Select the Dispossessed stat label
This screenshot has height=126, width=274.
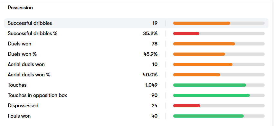click(x=23, y=106)
